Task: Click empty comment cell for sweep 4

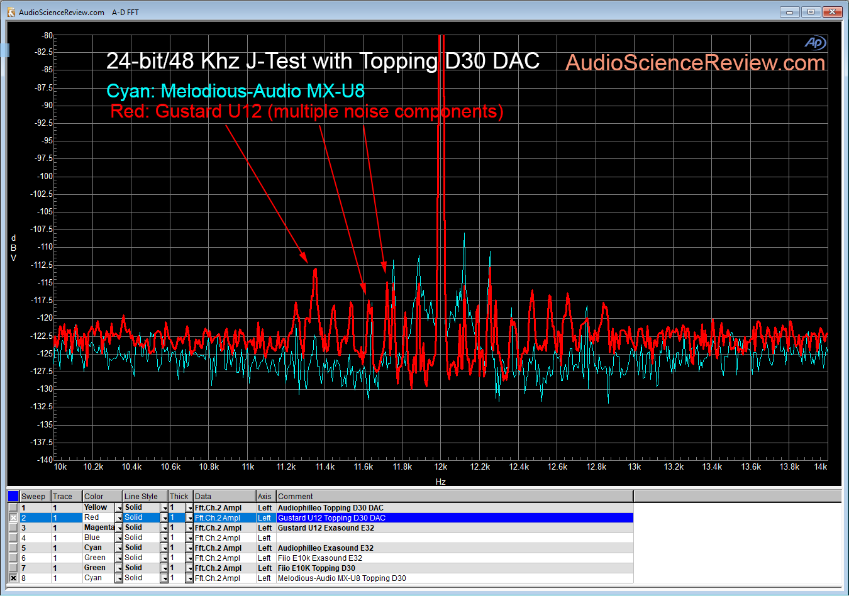Action: [x=455, y=538]
